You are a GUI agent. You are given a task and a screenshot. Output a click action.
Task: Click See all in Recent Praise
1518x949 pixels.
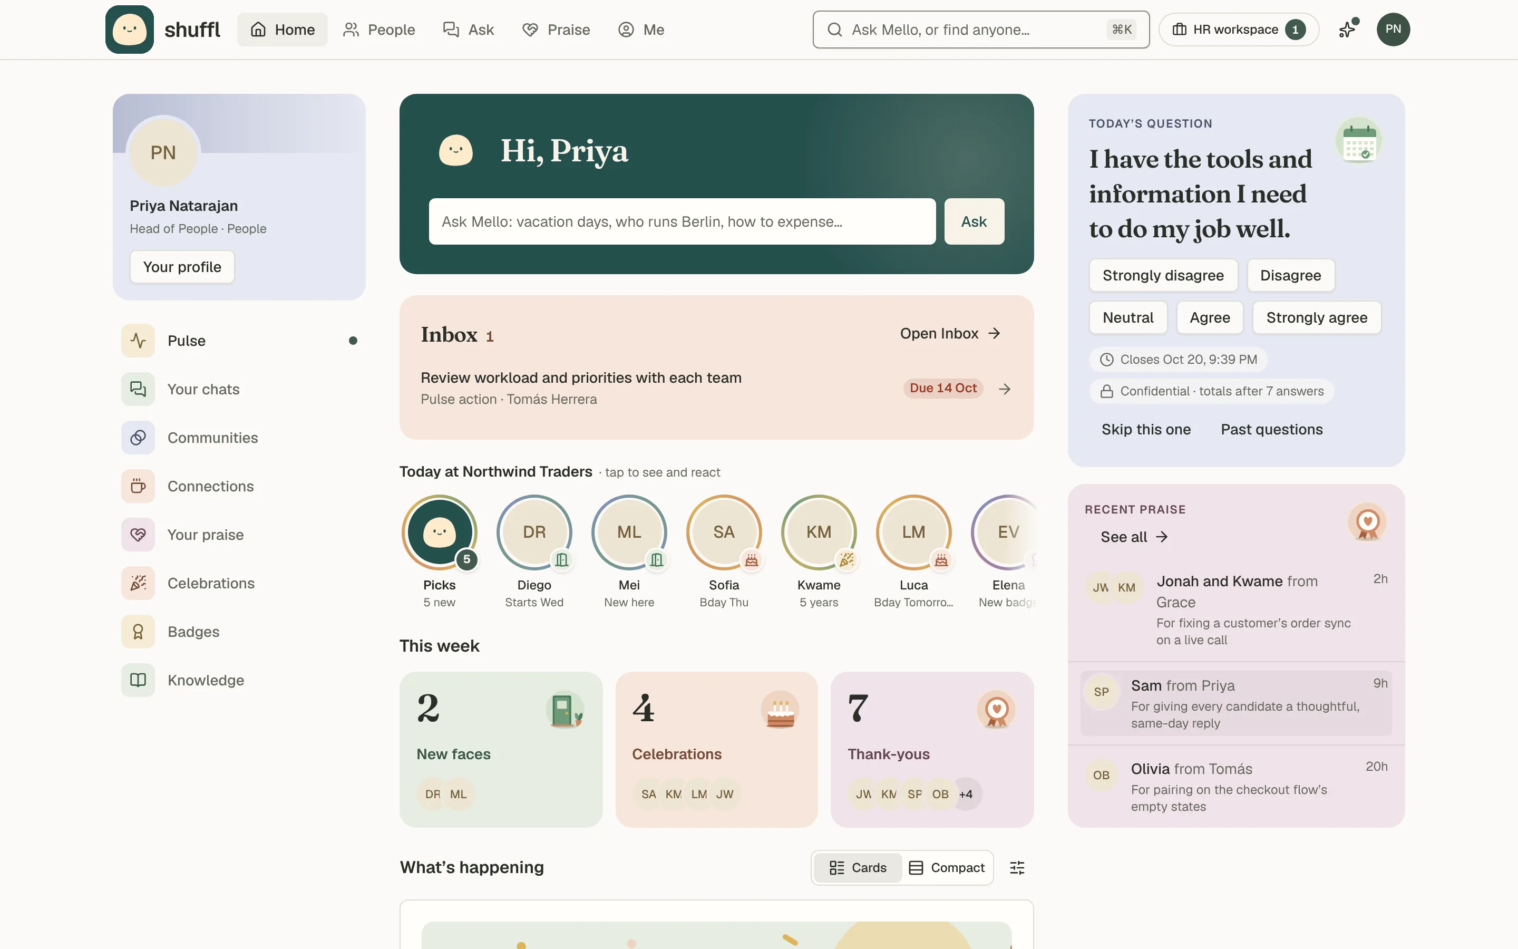click(1134, 537)
